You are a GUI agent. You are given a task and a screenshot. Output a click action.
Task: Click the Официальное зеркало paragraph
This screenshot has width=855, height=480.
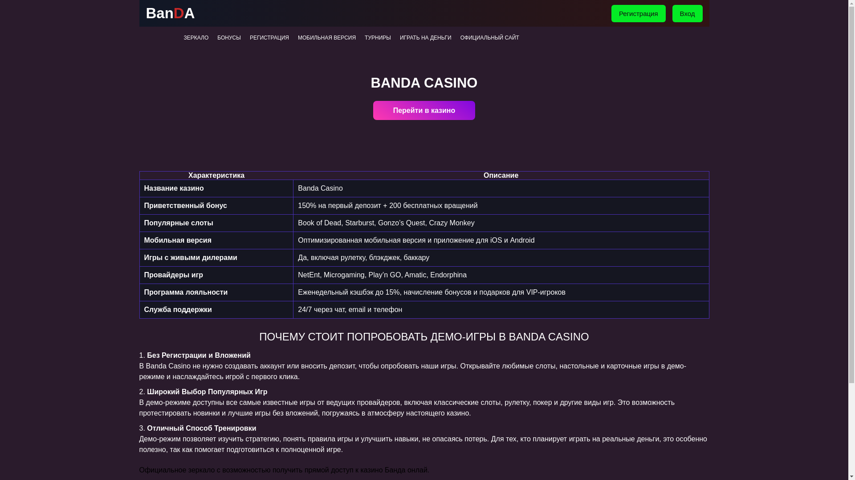tap(284, 470)
